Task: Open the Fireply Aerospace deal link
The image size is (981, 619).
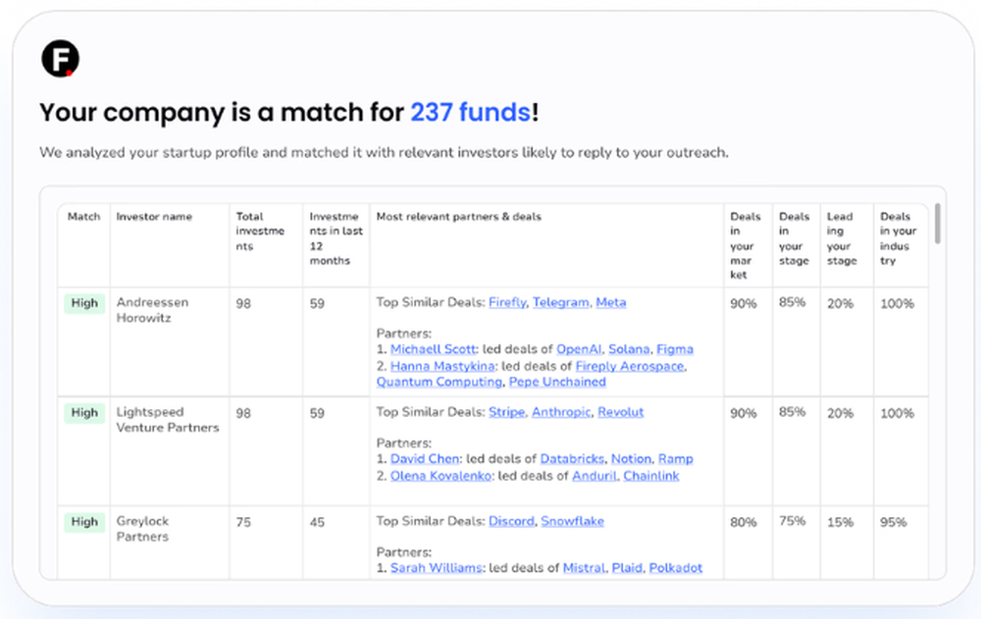Action: click(630, 366)
